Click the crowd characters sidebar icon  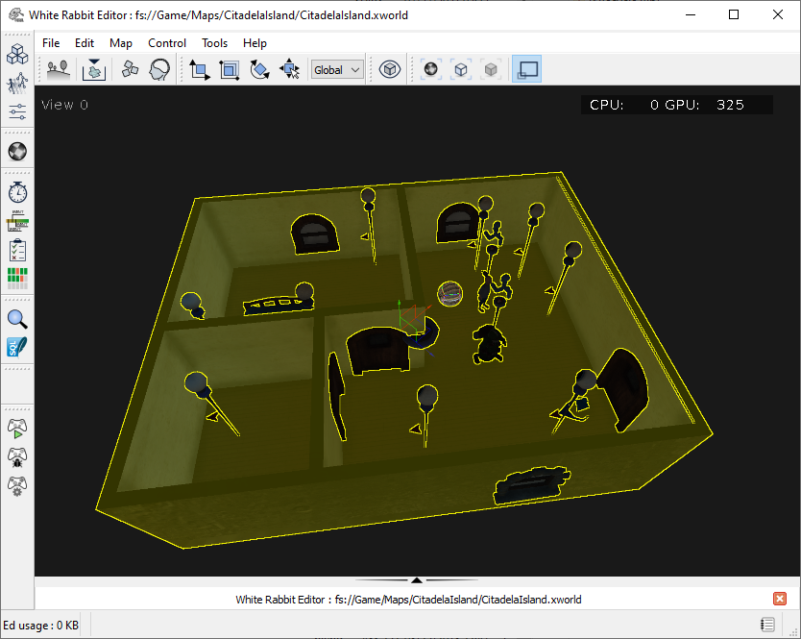tap(17, 83)
